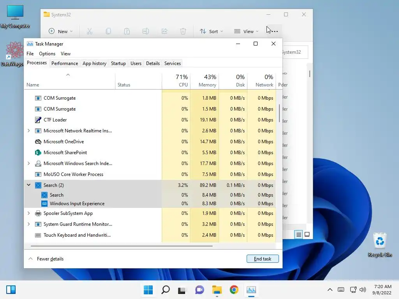
Task: Sort processes by Network column header
Action: [261, 81]
